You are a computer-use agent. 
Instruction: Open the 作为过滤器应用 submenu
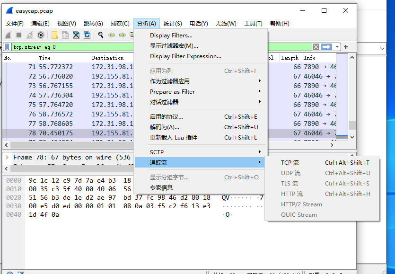[200, 81]
